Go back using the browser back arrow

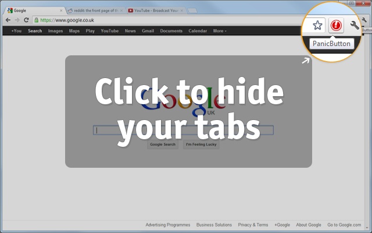pyautogui.click(x=8, y=20)
